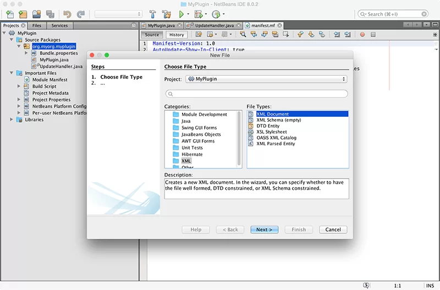Open the Project dropdown in New File dialog

[266, 79]
